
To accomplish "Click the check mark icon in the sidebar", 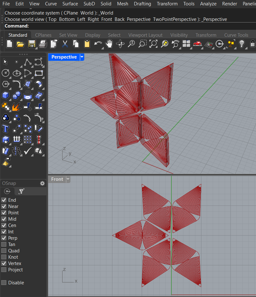I will point(28,151).
